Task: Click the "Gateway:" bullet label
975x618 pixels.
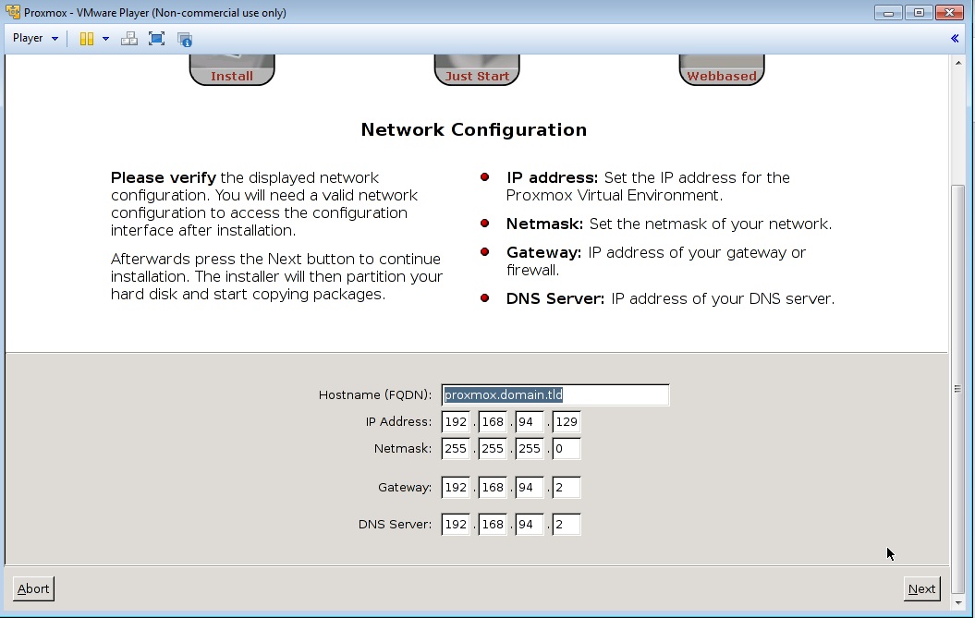Action: (x=543, y=252)
